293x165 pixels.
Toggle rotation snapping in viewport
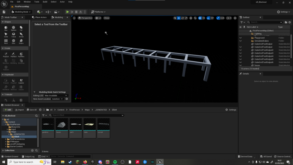coord(208,18)
